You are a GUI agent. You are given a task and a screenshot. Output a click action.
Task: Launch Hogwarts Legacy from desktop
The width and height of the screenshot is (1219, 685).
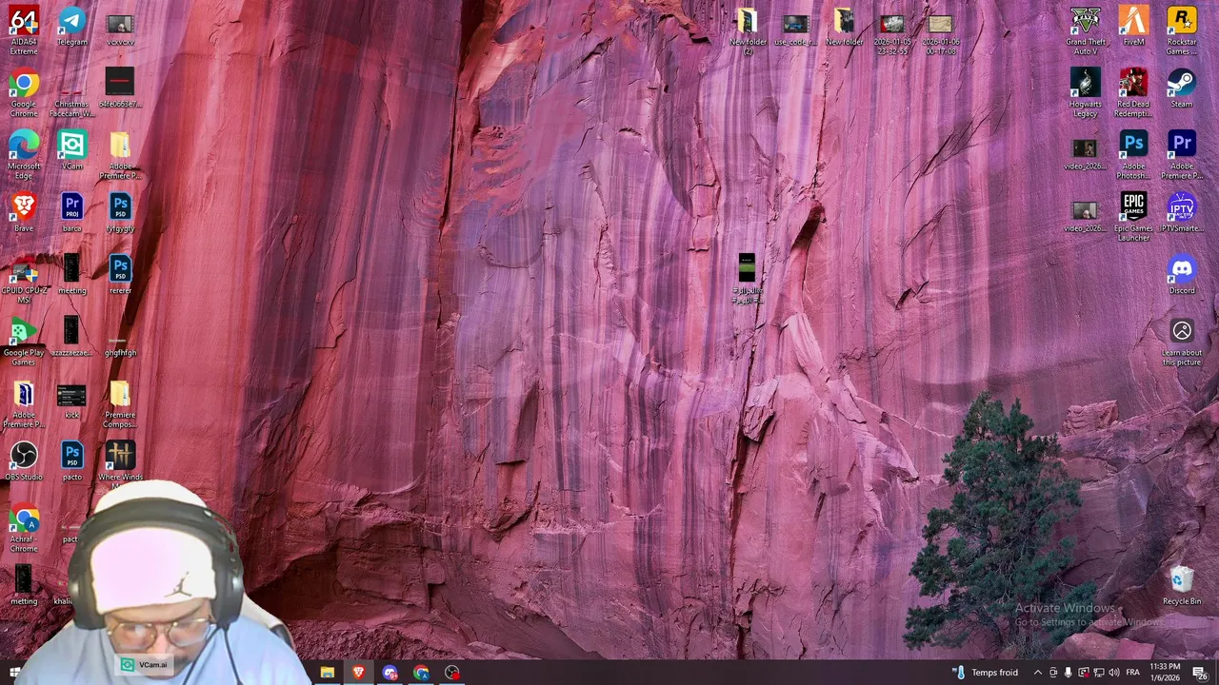click(x=1086, y=92)
